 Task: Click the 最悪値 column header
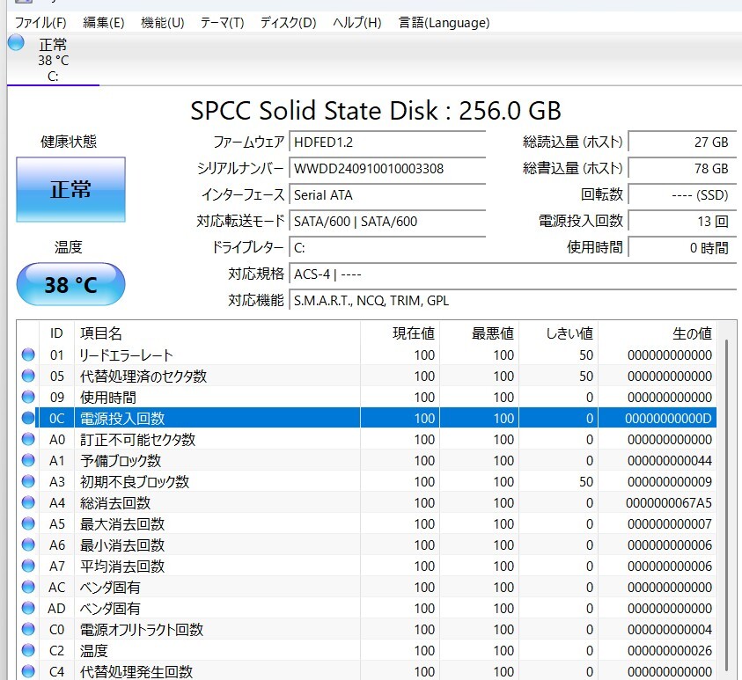[x=480, y=333]
